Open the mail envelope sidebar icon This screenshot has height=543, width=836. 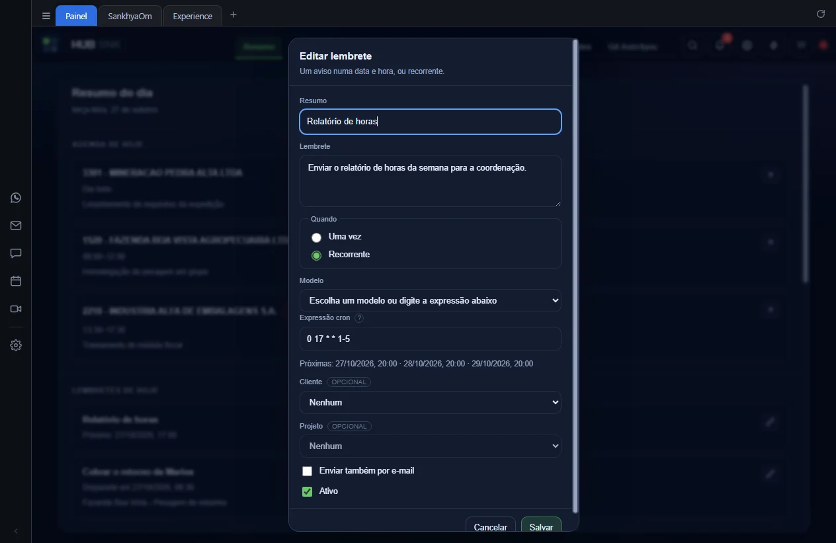tap(16, 226)
